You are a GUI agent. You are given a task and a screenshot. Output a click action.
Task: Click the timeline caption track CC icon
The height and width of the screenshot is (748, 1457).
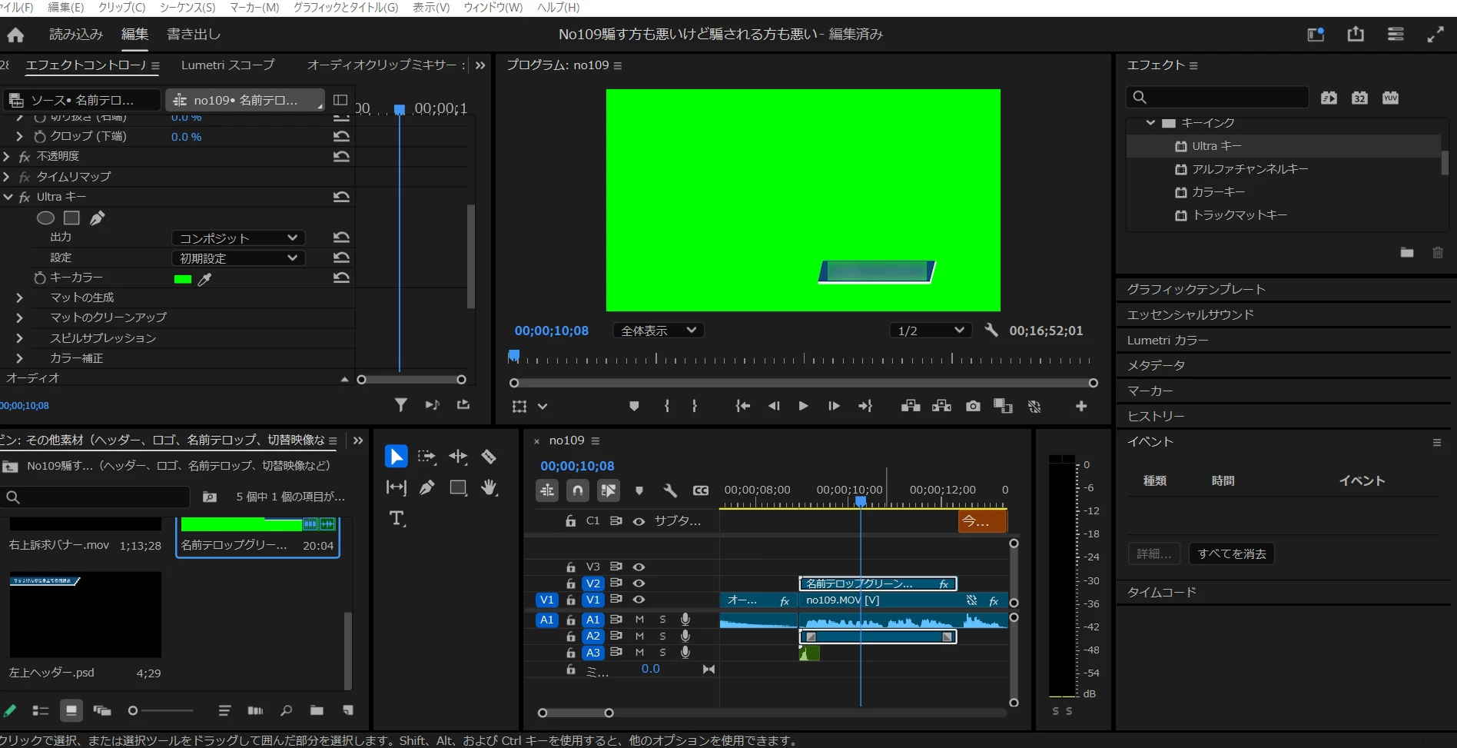point(701,490)
